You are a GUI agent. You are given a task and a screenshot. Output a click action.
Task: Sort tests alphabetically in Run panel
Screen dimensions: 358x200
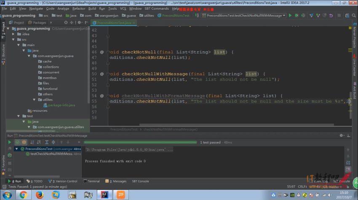click(32, 142)
